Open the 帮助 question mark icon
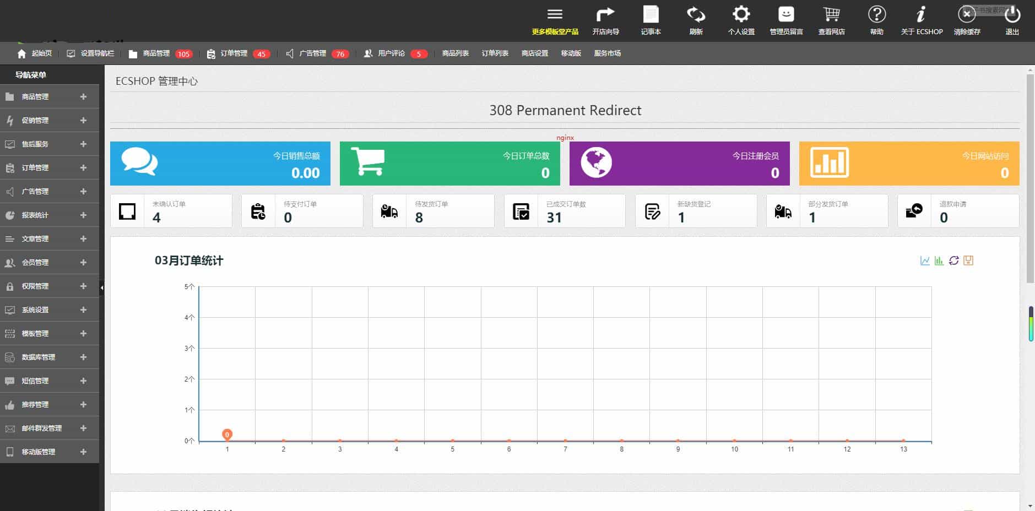The image size is (1035, 511). (876, 14)
